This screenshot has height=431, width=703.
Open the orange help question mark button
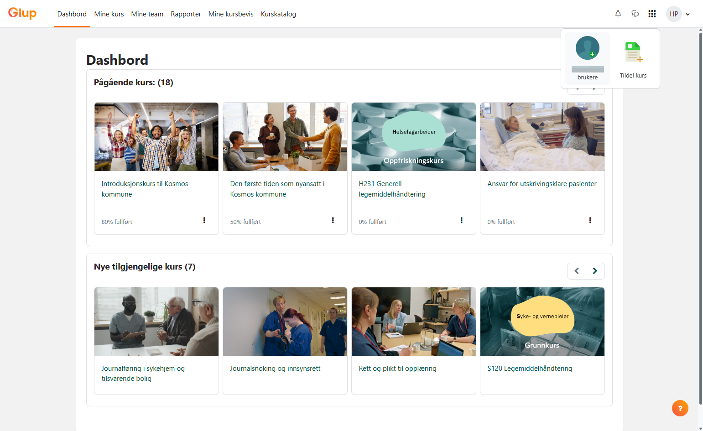point(680,408)
